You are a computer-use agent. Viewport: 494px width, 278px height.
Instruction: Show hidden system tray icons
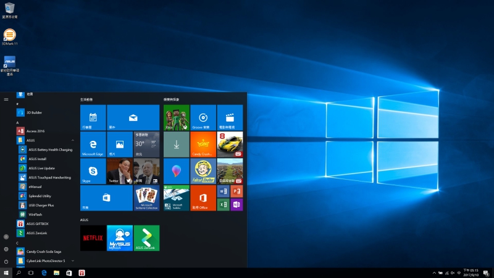point(434,273)
